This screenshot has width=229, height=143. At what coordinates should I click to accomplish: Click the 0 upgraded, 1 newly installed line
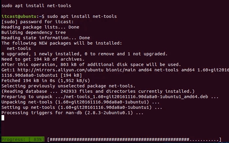(84, 54)
